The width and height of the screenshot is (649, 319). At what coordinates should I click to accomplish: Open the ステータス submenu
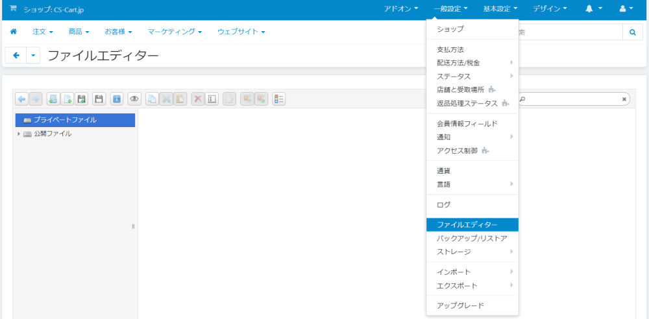[472, 77]
